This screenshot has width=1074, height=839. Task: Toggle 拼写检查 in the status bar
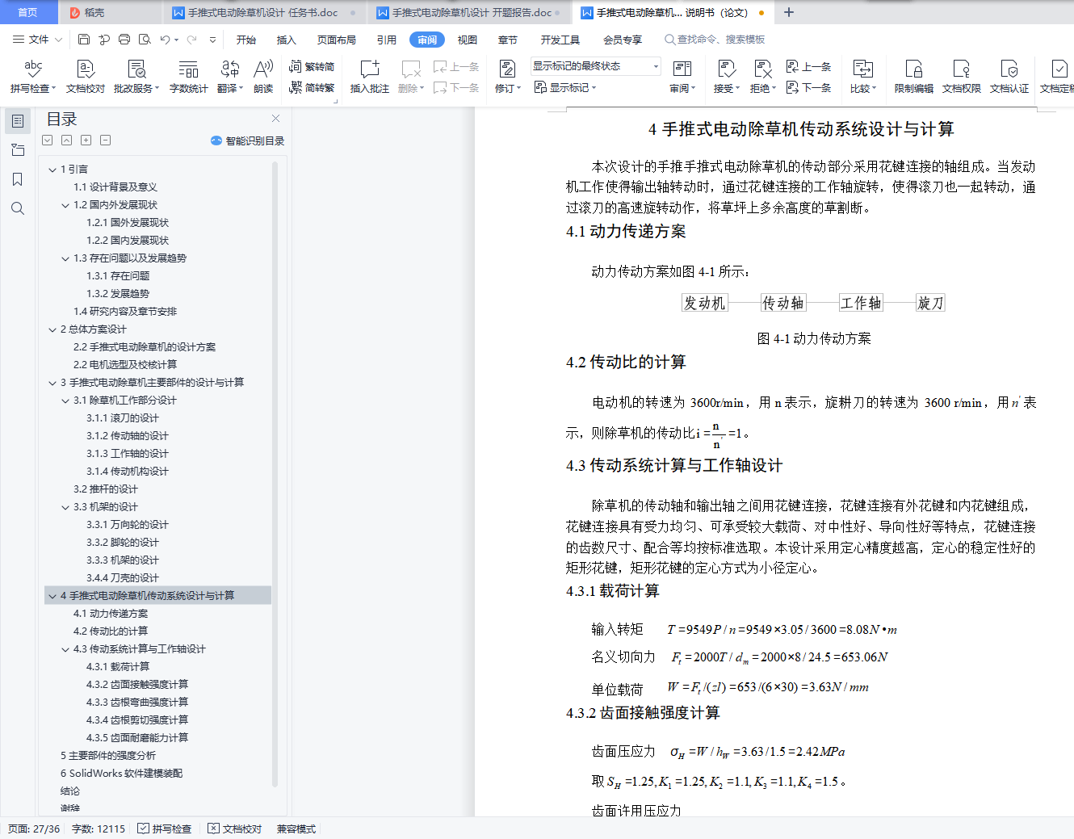click(x=165, y=829)
